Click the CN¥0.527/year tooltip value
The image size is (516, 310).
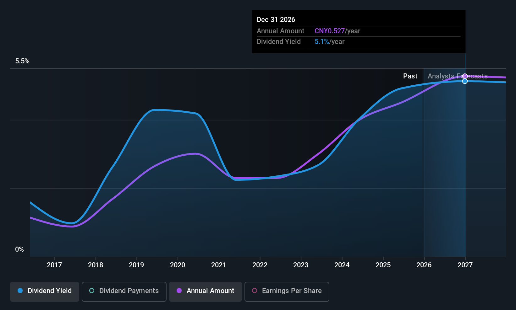coord(337,31)
